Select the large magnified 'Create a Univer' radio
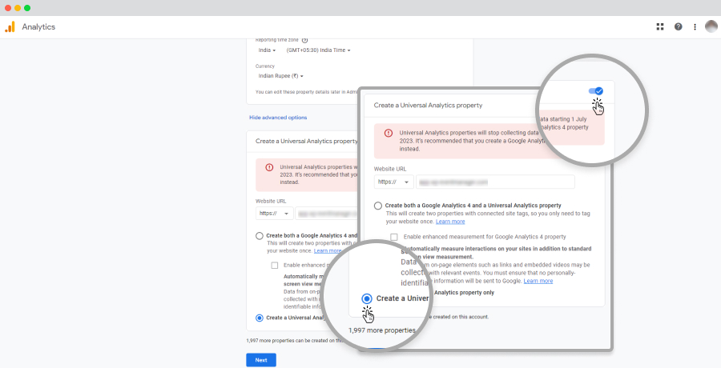Viewport: 721px width, 368px height. click(367, 298)
